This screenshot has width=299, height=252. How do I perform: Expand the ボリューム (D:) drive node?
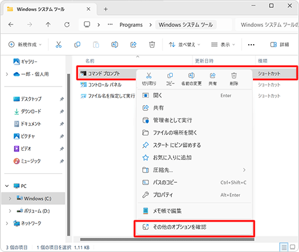coord(10,211)
